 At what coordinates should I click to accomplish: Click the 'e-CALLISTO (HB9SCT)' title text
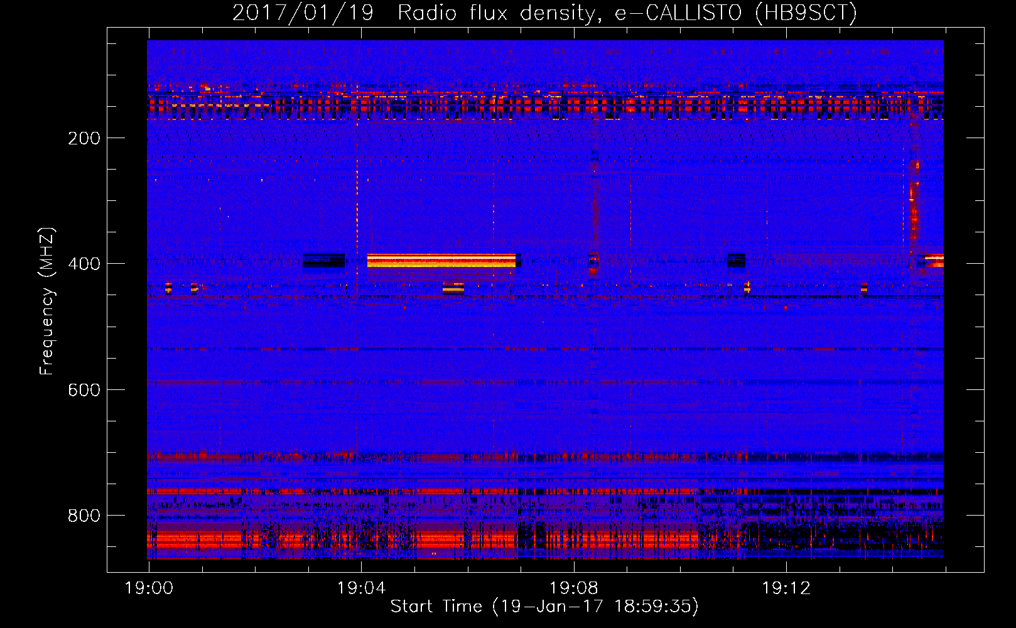click(735, 13)
